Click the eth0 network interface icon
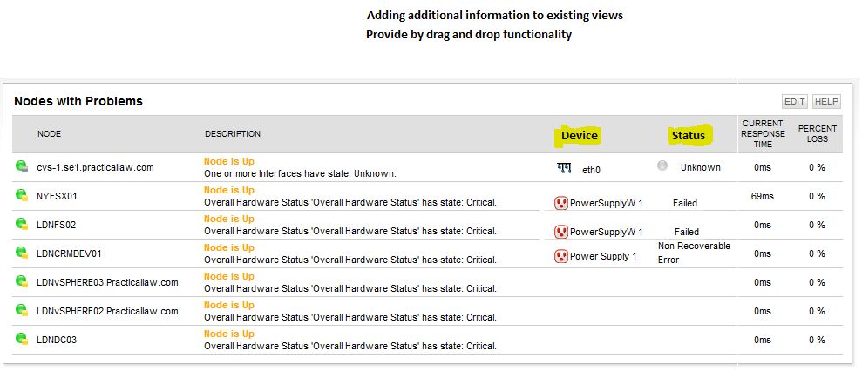Viewport: 862px width, 385px height. (x=564, y=167)
